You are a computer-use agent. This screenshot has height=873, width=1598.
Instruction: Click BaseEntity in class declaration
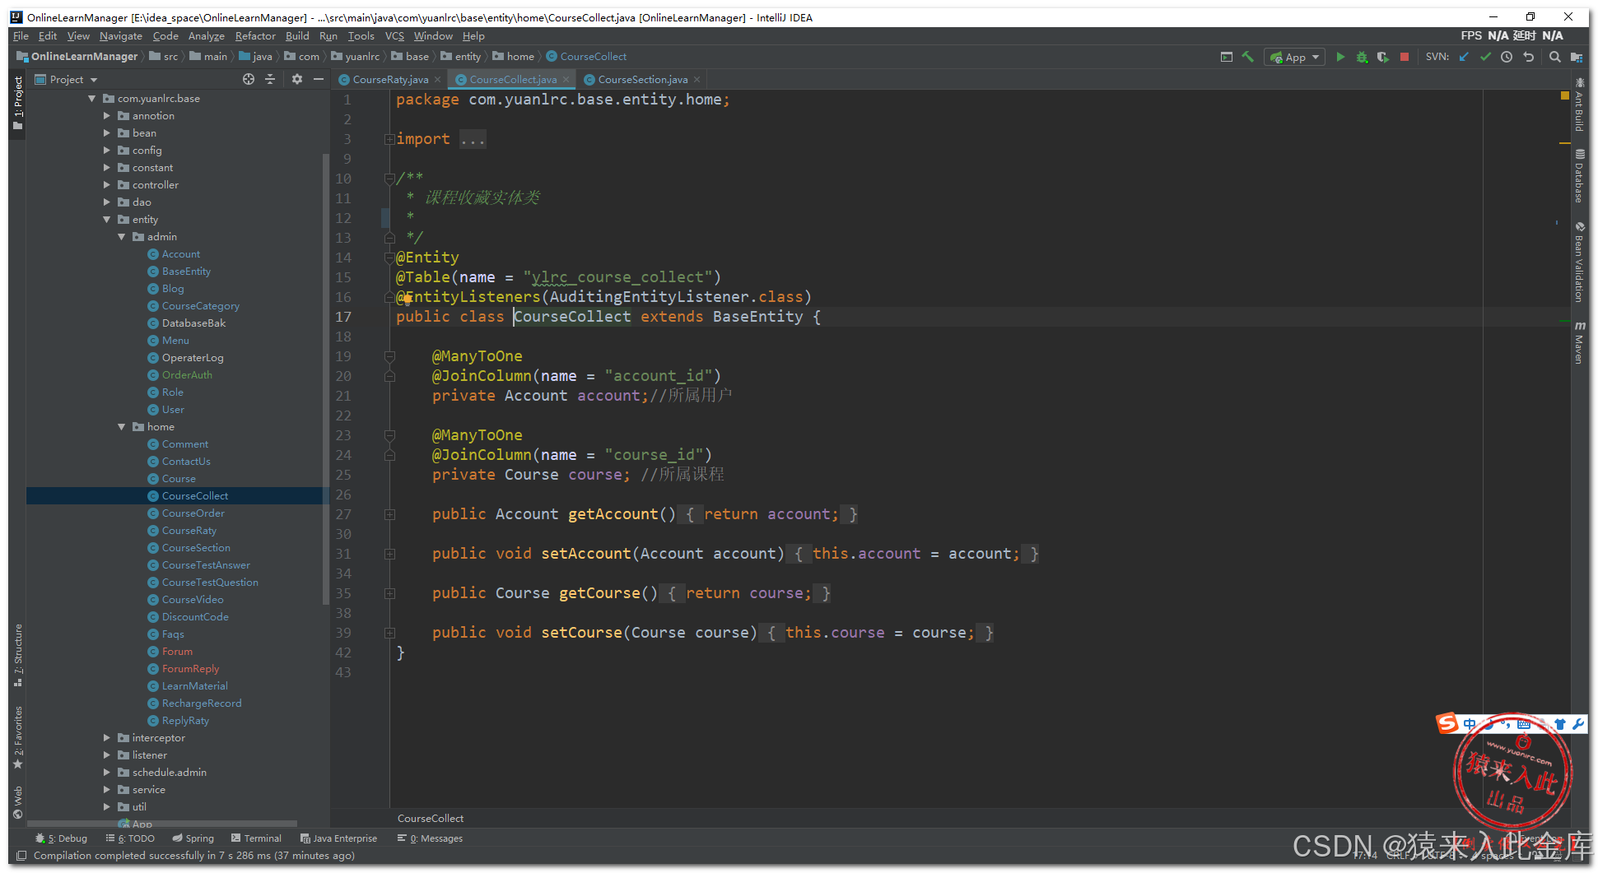(757, 317)
